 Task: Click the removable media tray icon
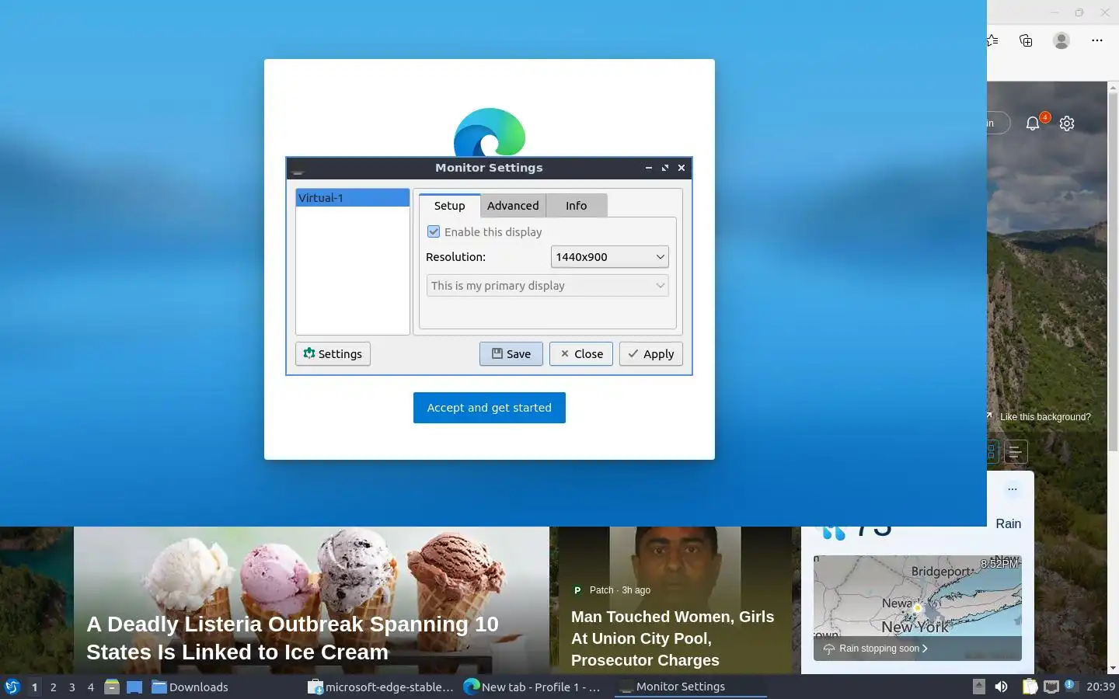point(979,687)
